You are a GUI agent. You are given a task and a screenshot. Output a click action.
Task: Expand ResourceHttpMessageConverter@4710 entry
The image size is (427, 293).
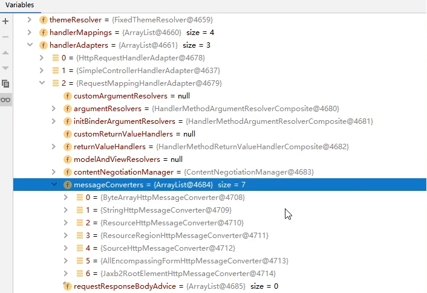click(66, 223)
